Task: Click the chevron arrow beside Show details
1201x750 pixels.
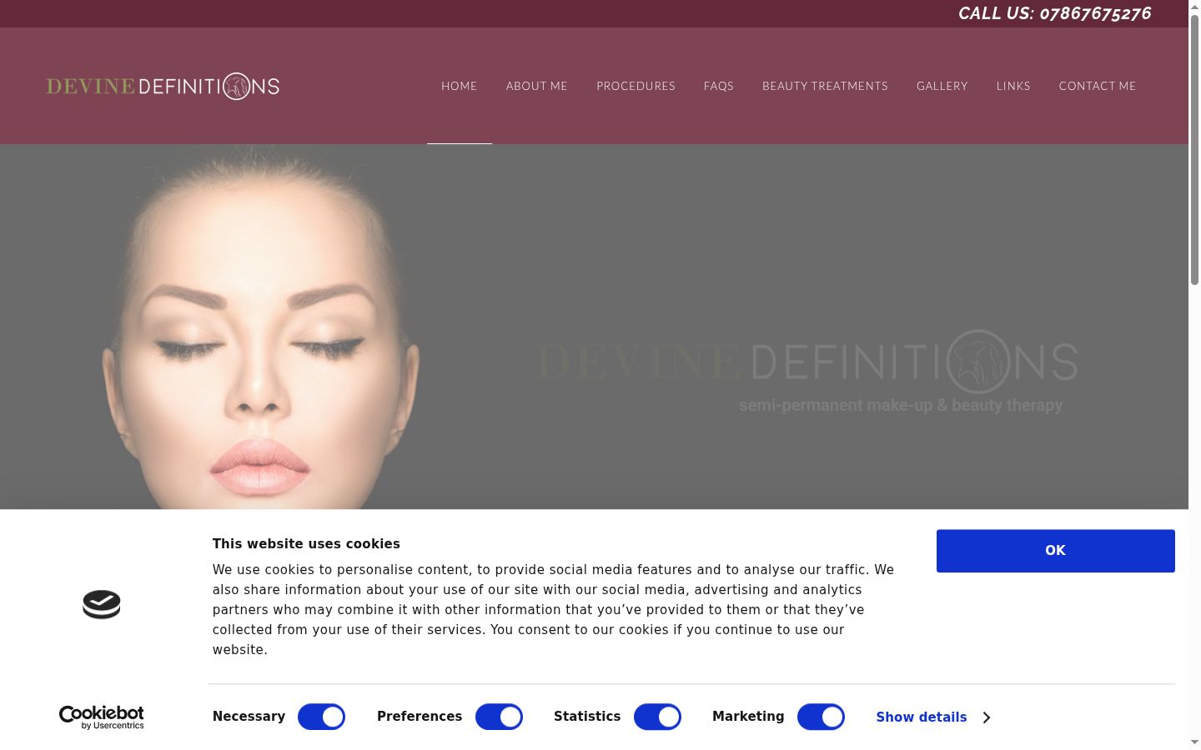Action: [987, 717]
